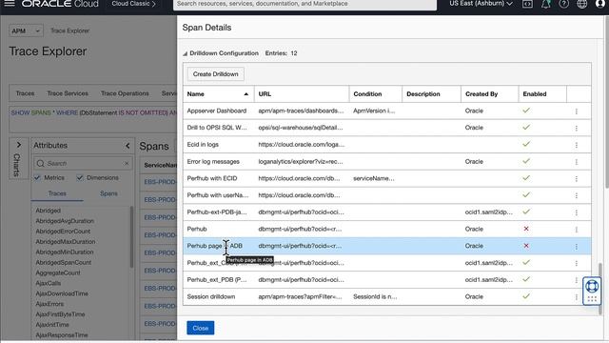Select the AjaxDownloadTime attribute

coord(62,293)
